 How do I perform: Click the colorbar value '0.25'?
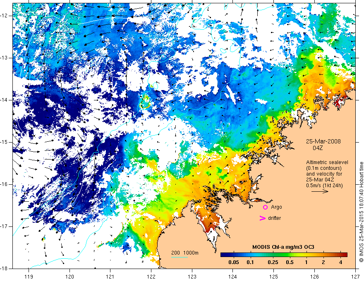(273, 262)
